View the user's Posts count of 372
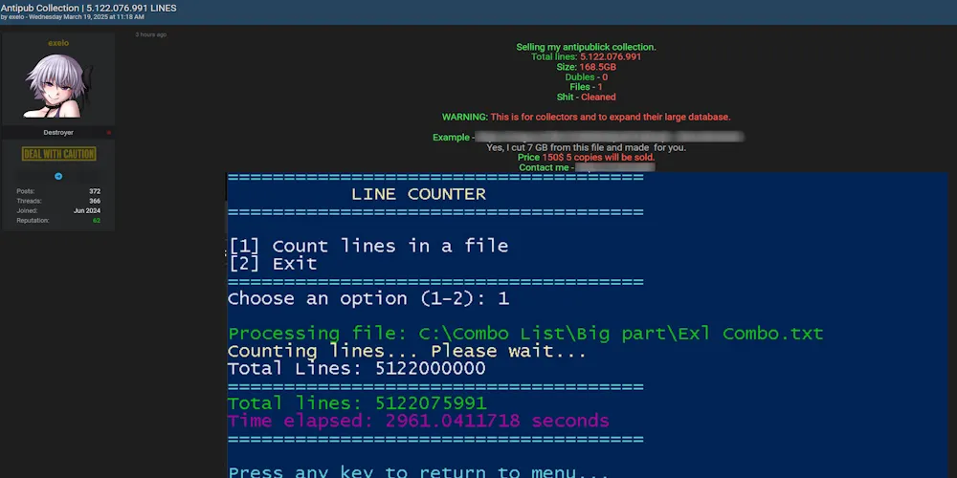The height and width of the screenshot is (478, 957). click(x=94, y=191)
